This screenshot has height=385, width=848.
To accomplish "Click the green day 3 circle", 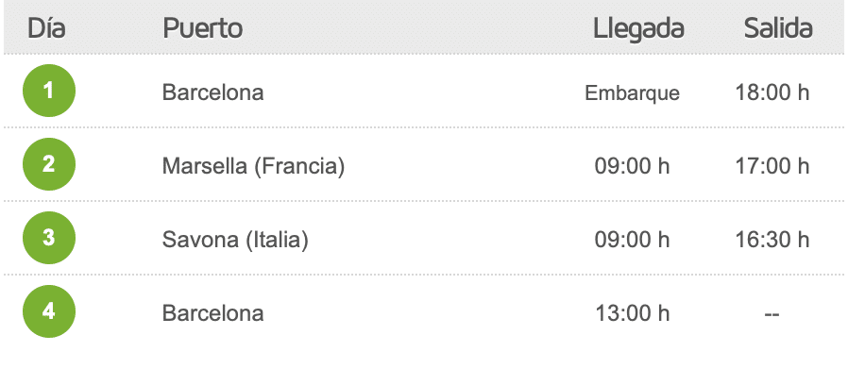I will [49, 238].
